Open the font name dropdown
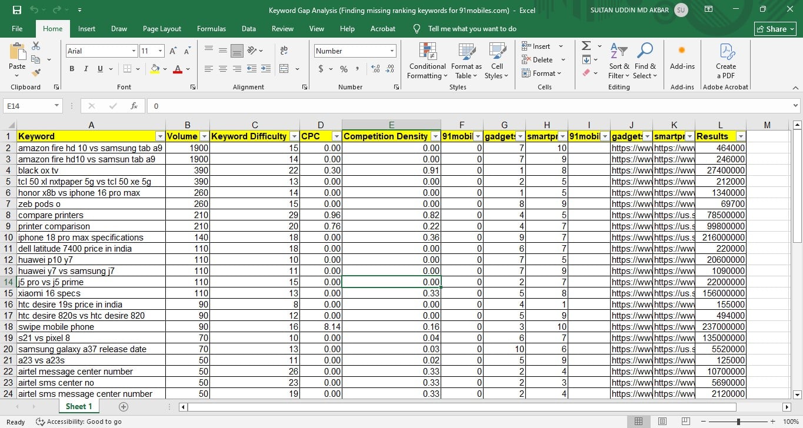 pyautogui.click(x=133, y=51)
